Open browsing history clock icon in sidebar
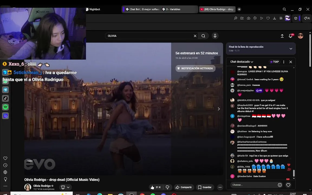The image size is (312, 195). pos(5,165)
